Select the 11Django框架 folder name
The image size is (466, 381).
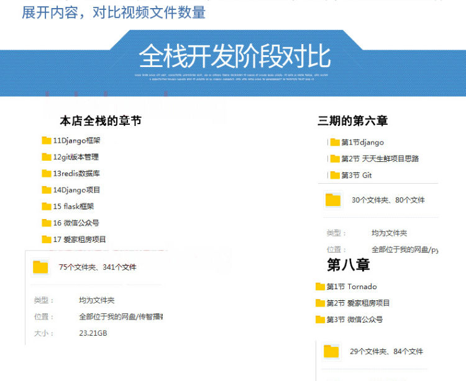(x=76, y=140)
